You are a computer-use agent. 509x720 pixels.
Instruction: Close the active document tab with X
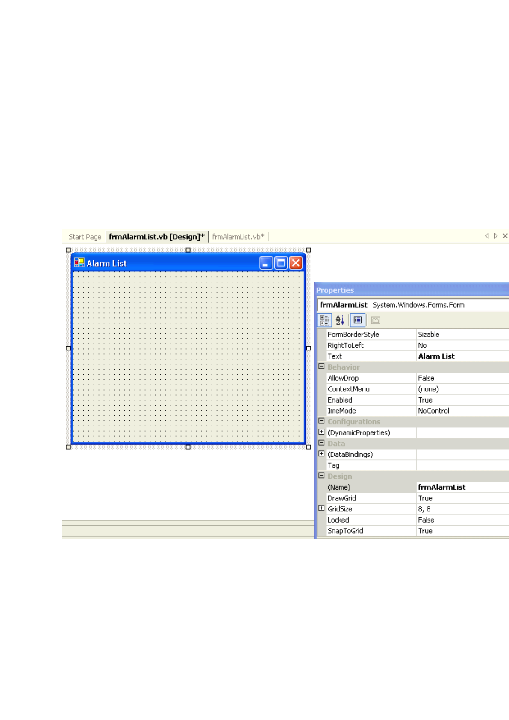pyautogui.click(x=505, y=236)
